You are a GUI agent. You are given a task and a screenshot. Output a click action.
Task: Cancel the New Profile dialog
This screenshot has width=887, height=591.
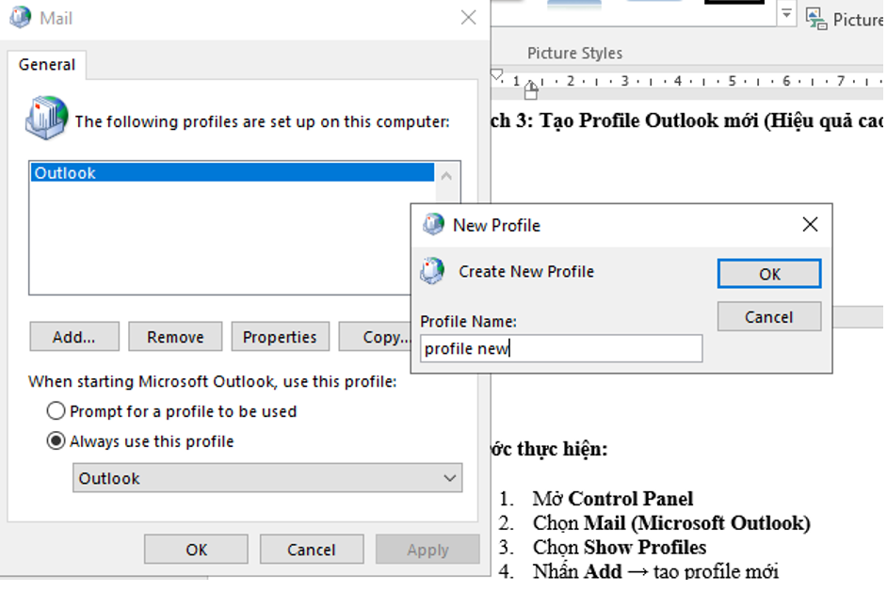(768, 316)
